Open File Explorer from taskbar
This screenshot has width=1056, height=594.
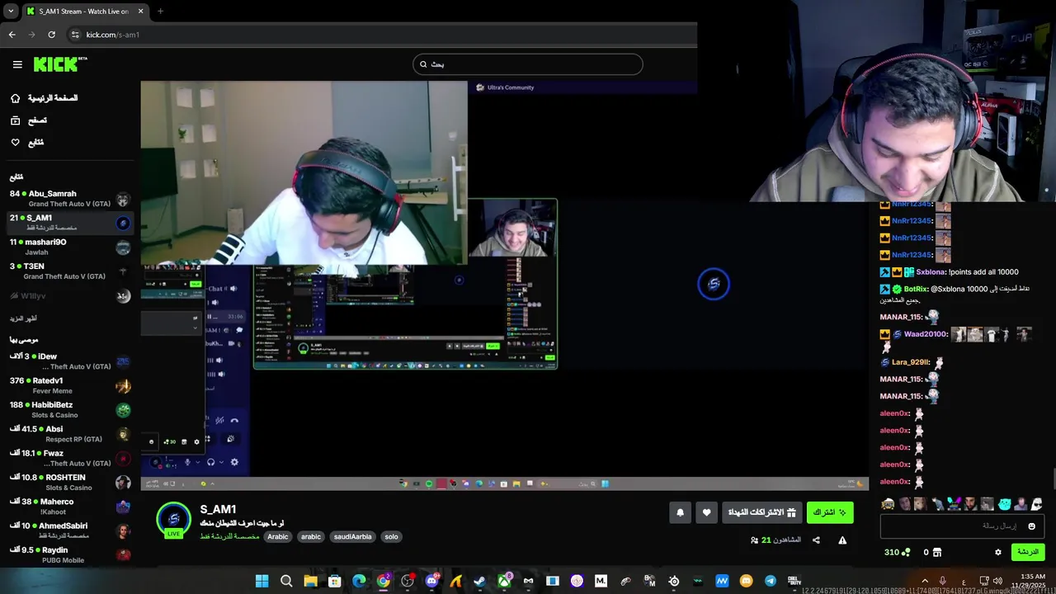(x=310, y=581)
